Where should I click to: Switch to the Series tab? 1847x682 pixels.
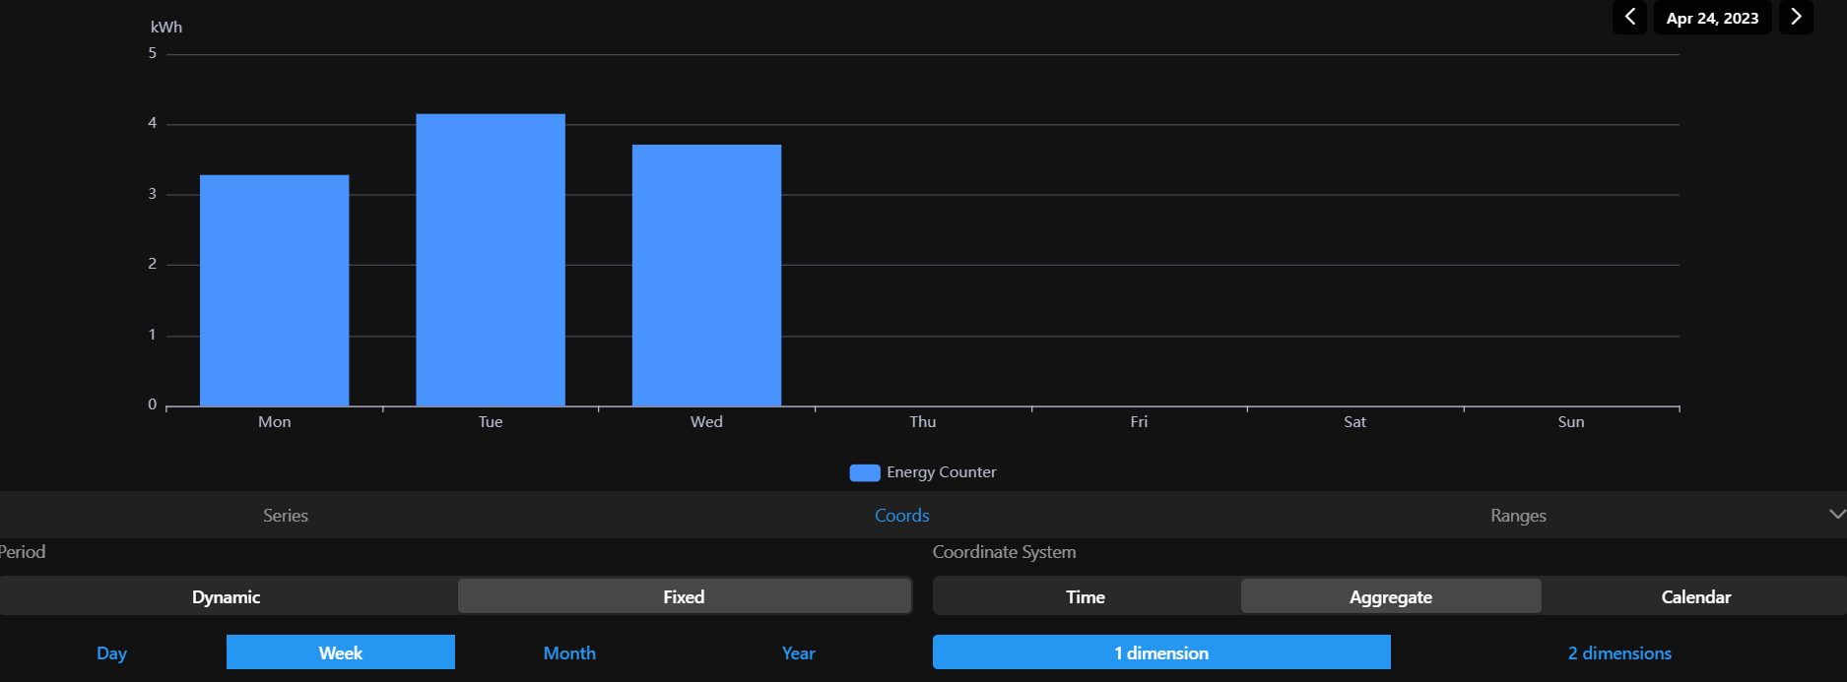pos(286,516)
